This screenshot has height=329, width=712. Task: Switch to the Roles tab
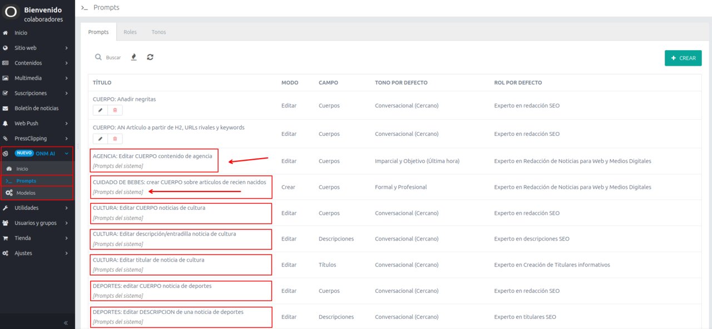point(130,32)
